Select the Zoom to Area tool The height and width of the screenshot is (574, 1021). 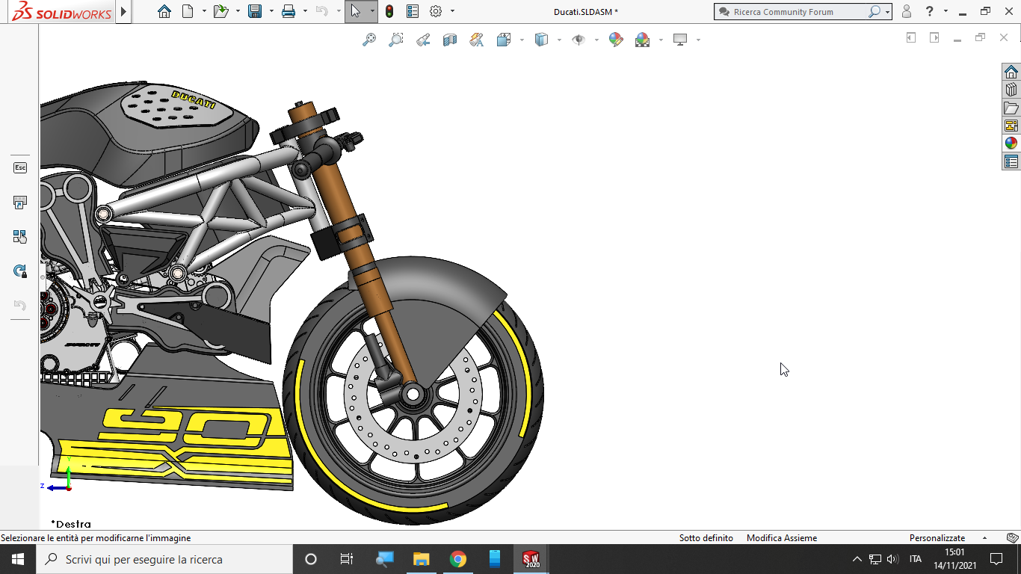click(396, 40)
